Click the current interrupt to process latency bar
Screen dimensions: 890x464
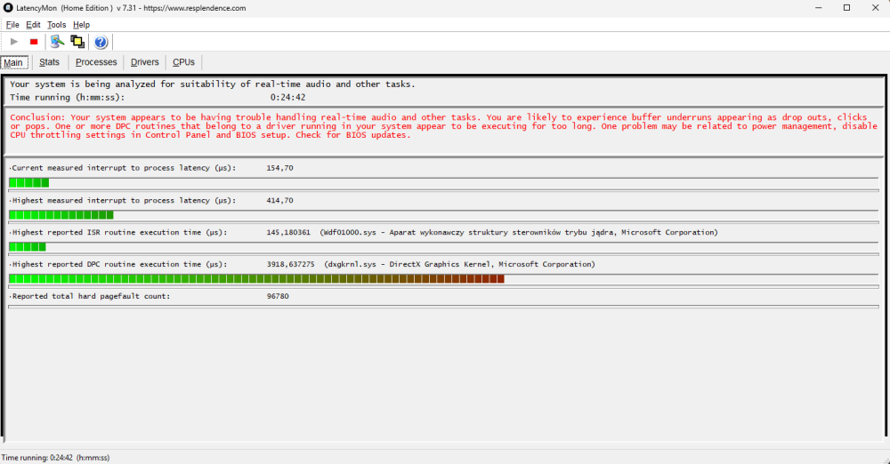[28, 182]
